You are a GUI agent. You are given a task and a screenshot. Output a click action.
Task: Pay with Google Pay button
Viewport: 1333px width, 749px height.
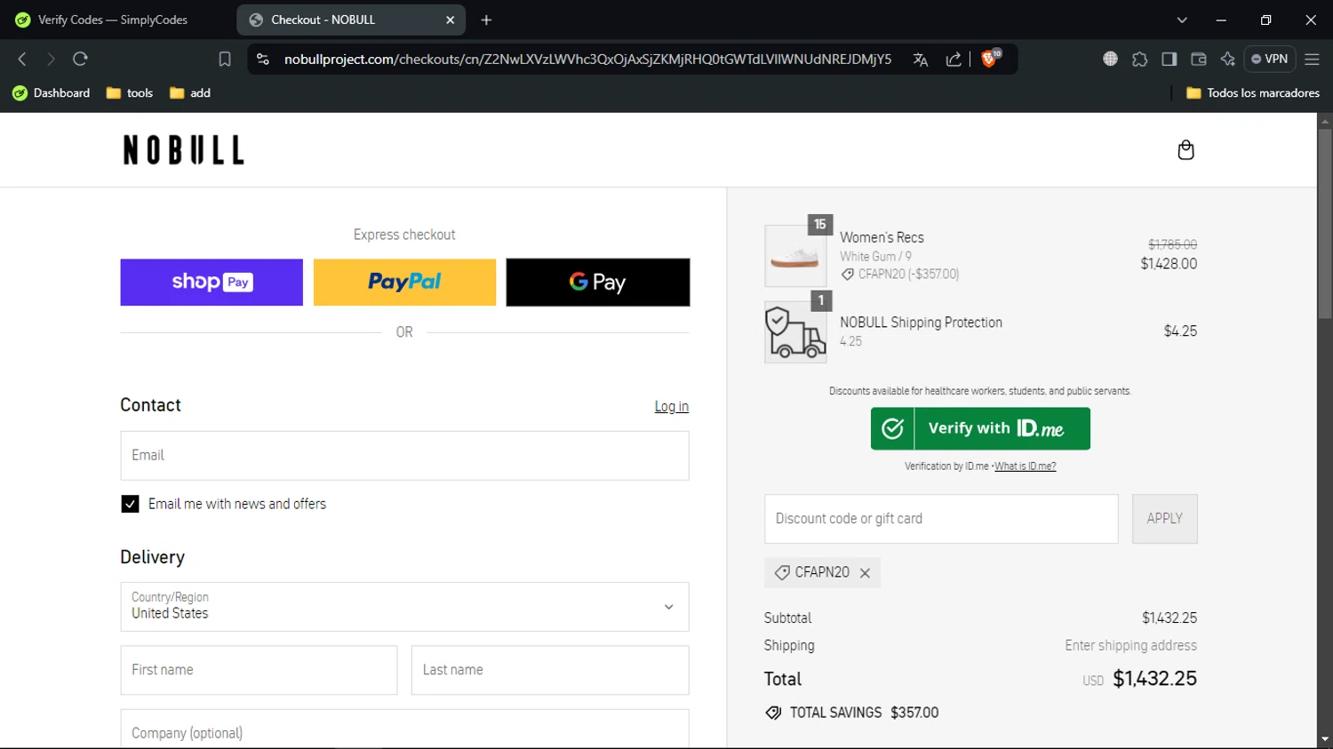598,283
